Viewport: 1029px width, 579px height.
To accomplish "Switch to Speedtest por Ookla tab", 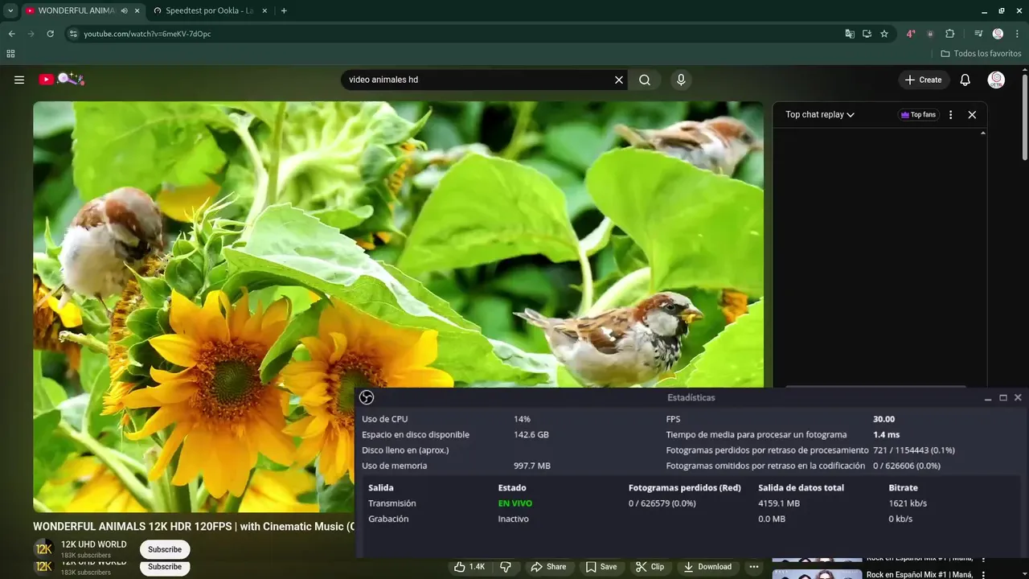I will (209, 10).
